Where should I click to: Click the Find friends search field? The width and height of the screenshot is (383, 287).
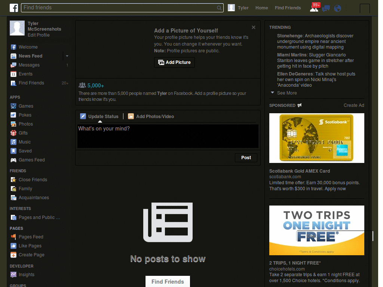(122, 8)
